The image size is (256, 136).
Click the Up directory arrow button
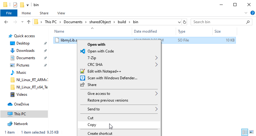[x=29, y=22]
